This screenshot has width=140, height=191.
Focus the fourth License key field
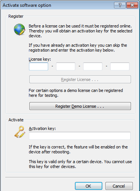point(120,66)
